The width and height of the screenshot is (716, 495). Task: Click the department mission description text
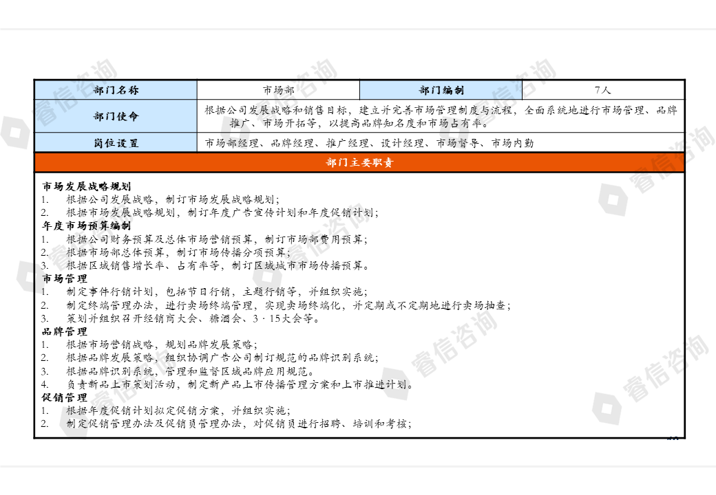click(441, 116)
